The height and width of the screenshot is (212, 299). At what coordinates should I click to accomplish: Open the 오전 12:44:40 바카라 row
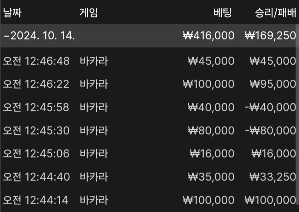[x=149, y=177]
